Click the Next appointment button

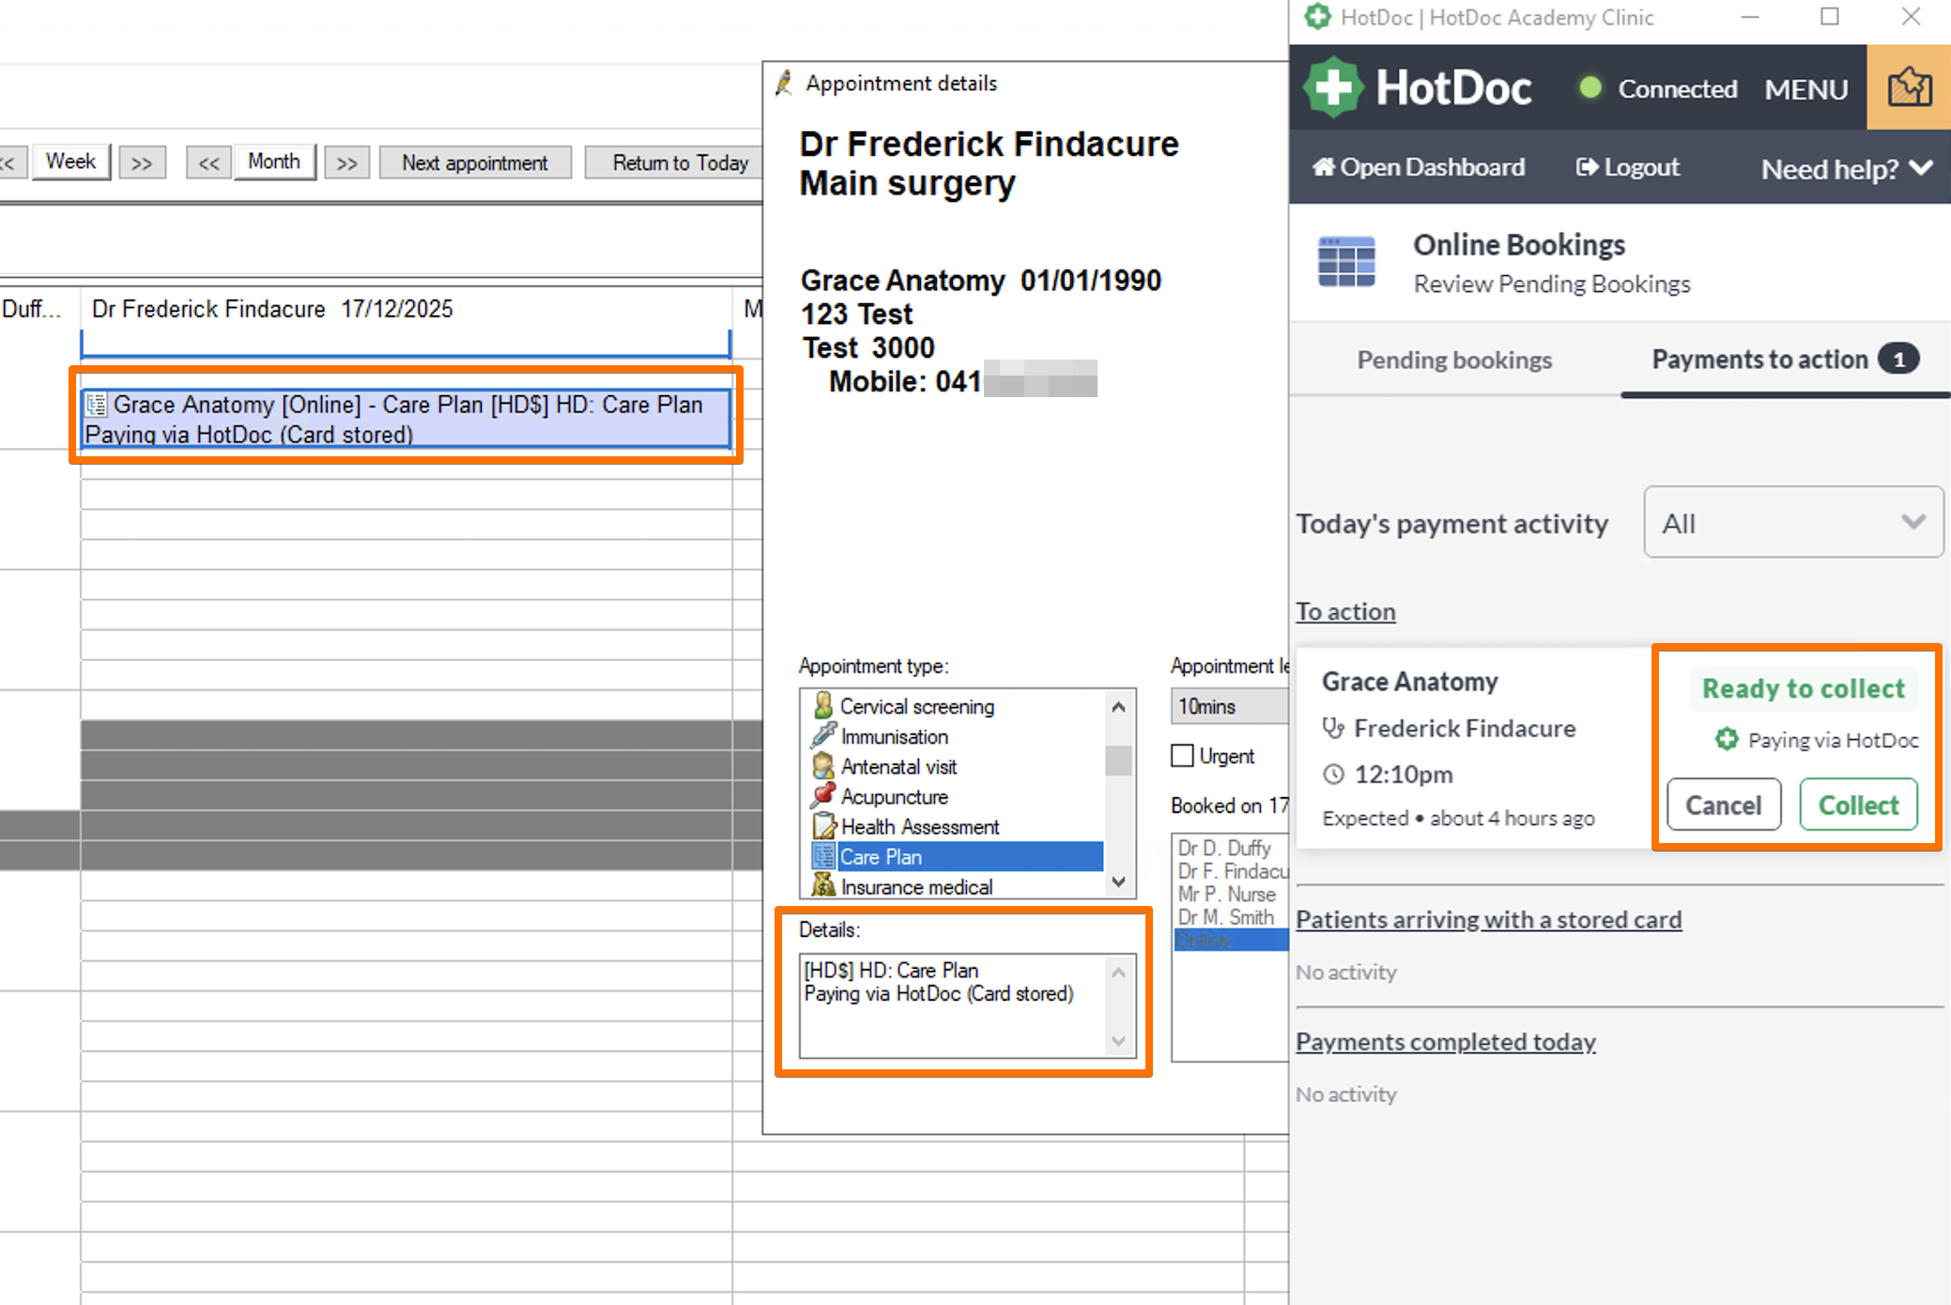point(475,162)
